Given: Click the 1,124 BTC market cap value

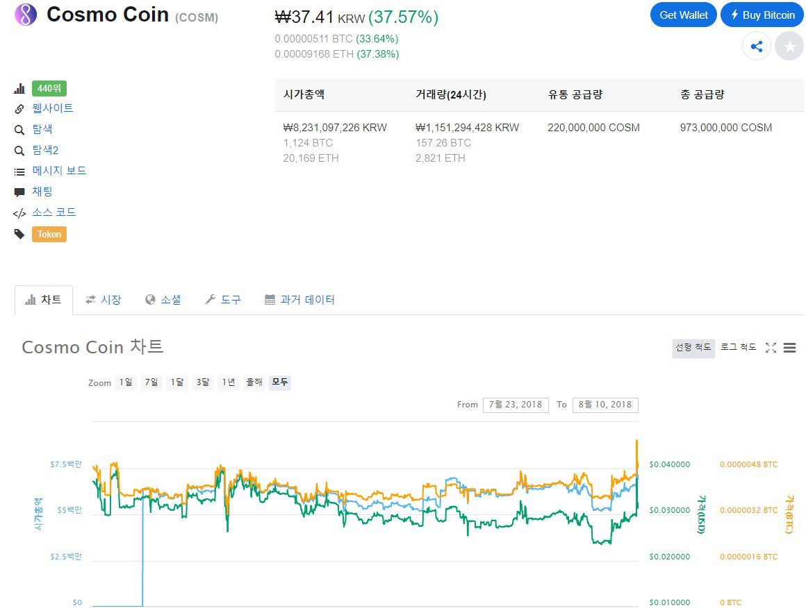Looking at the screenshot, I should coord(308,143).
